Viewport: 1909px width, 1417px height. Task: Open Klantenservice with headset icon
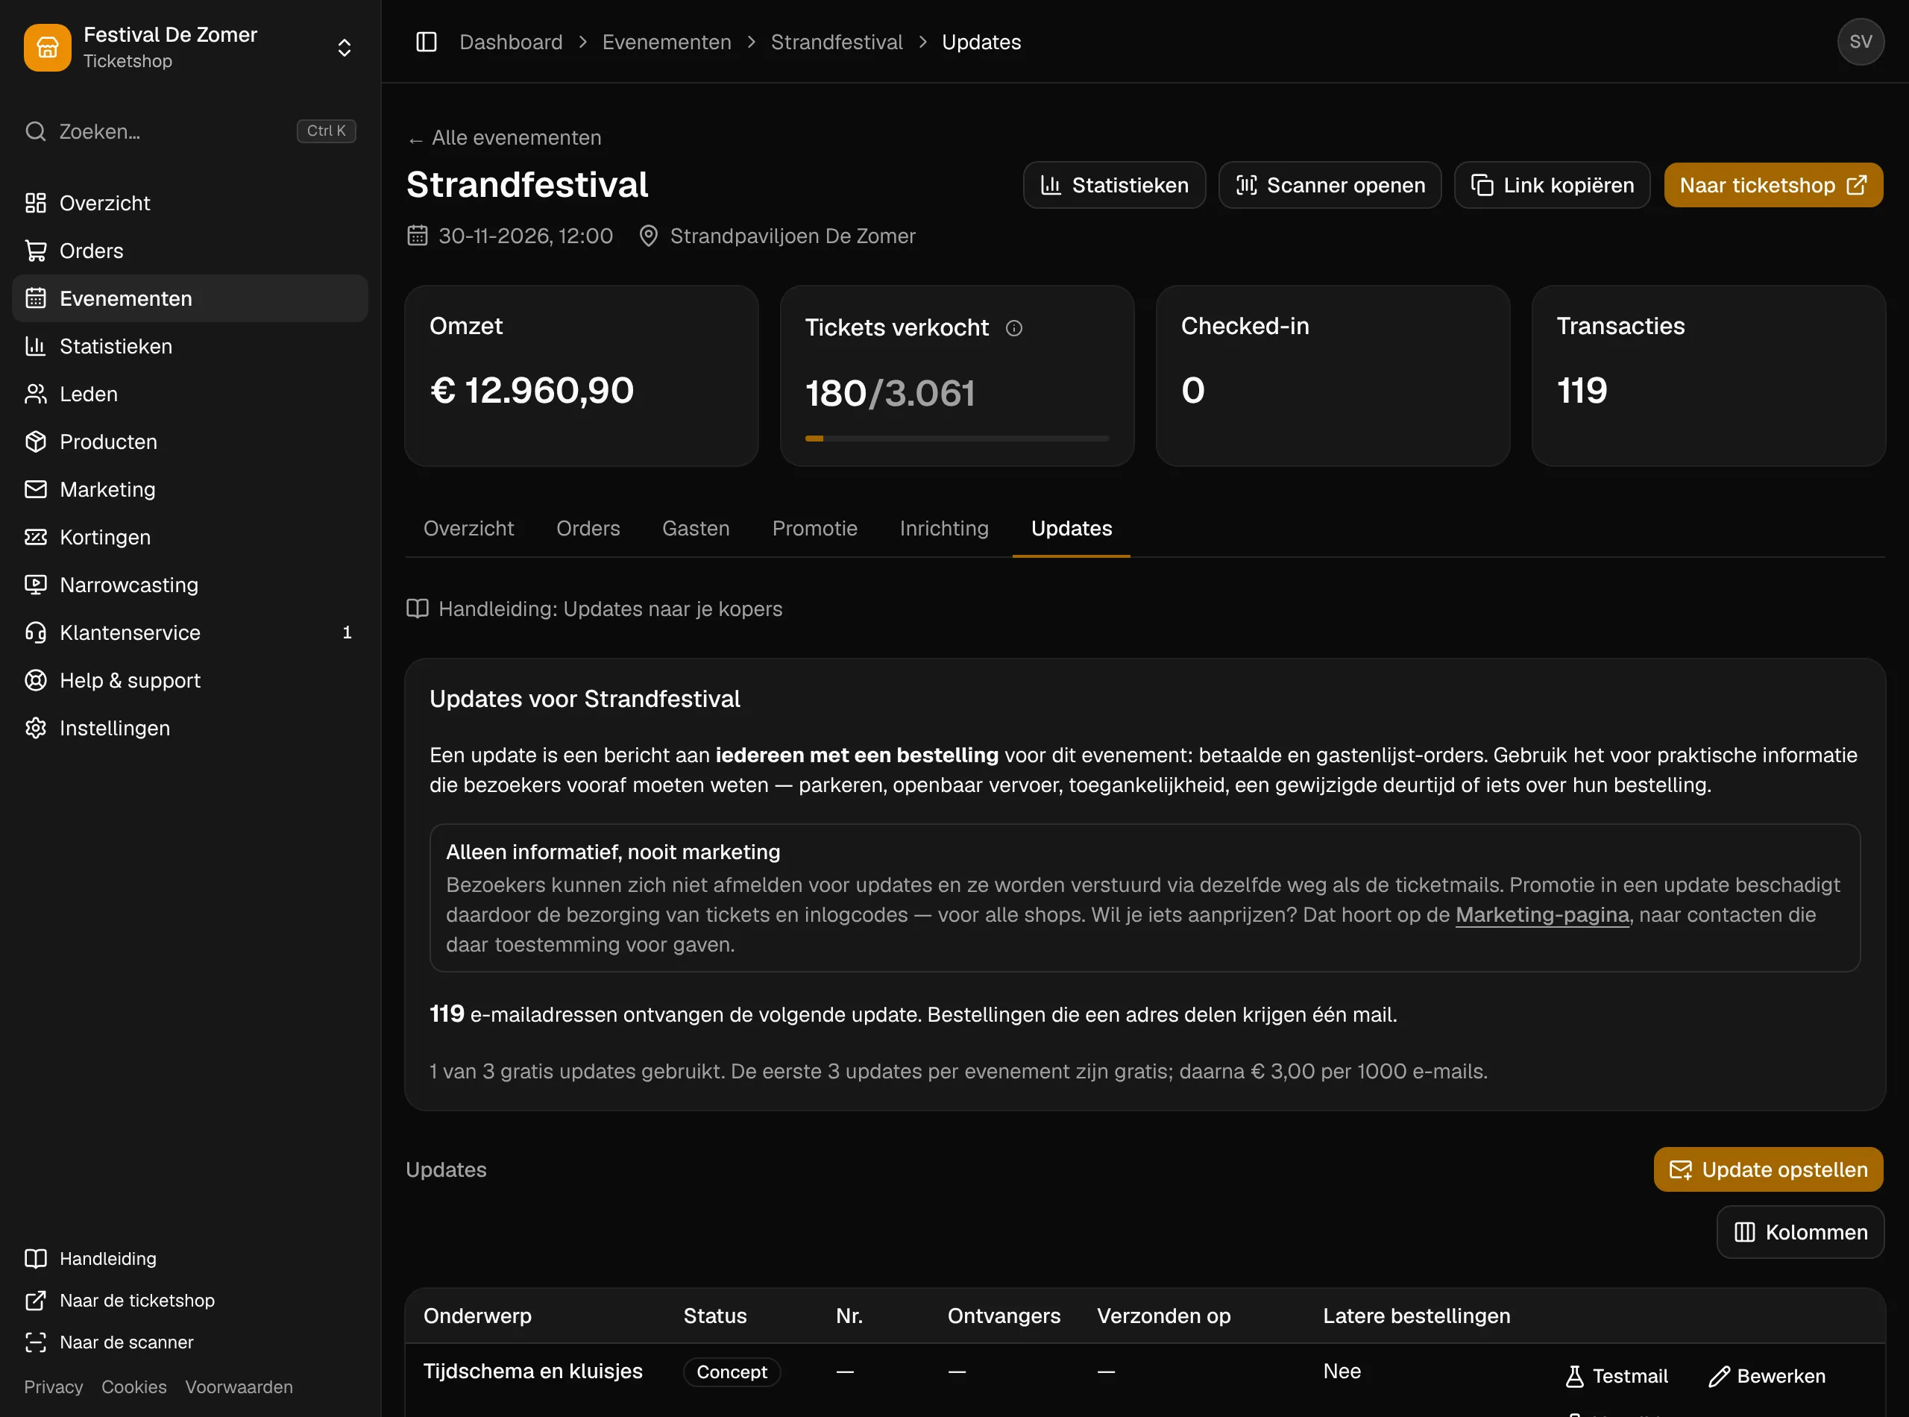click(189, 632)
